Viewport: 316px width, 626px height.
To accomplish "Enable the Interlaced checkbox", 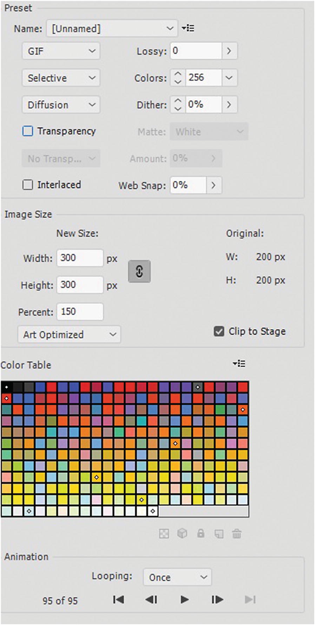I will click(28, 185).
